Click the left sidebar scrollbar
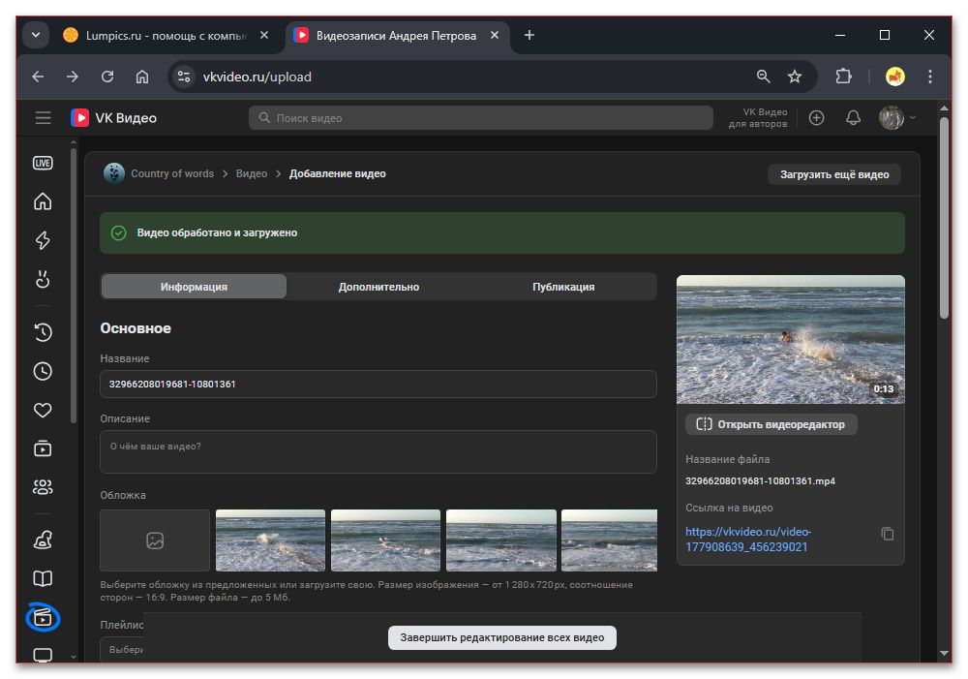 [x=74, y=286]
